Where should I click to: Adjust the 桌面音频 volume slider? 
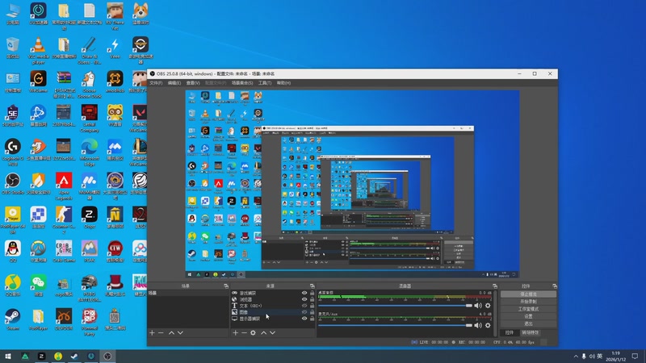pyautogui.click(x=395, y=306)
